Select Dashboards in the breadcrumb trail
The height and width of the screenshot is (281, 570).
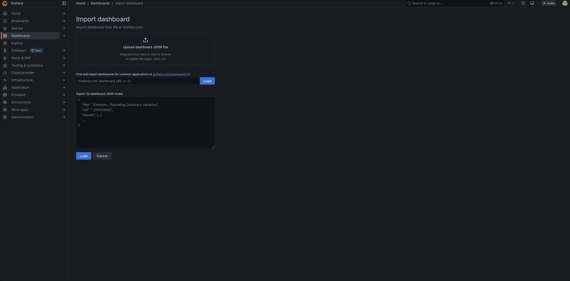tap(100, 3)
